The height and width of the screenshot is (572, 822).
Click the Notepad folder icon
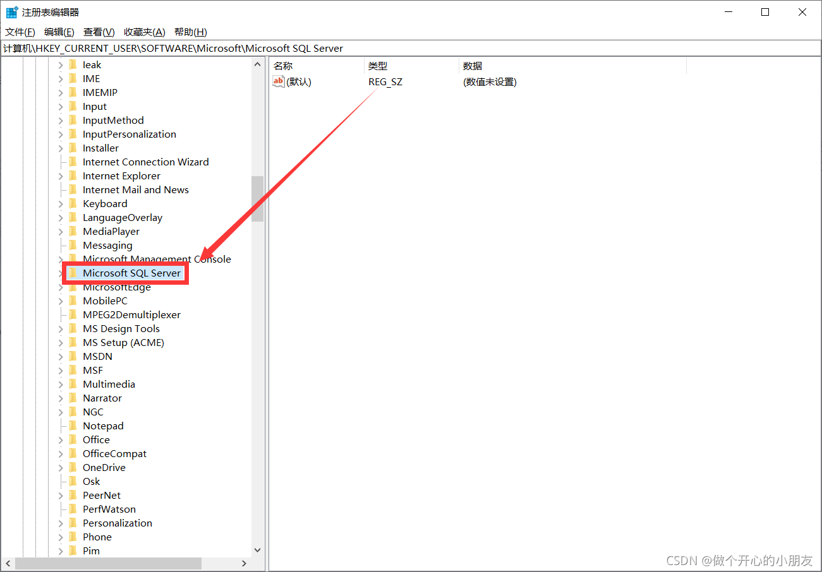[x=73, y=426]
